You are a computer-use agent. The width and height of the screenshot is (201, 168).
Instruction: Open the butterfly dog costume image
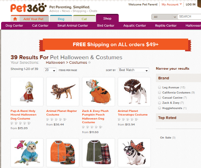coord(134,153)
